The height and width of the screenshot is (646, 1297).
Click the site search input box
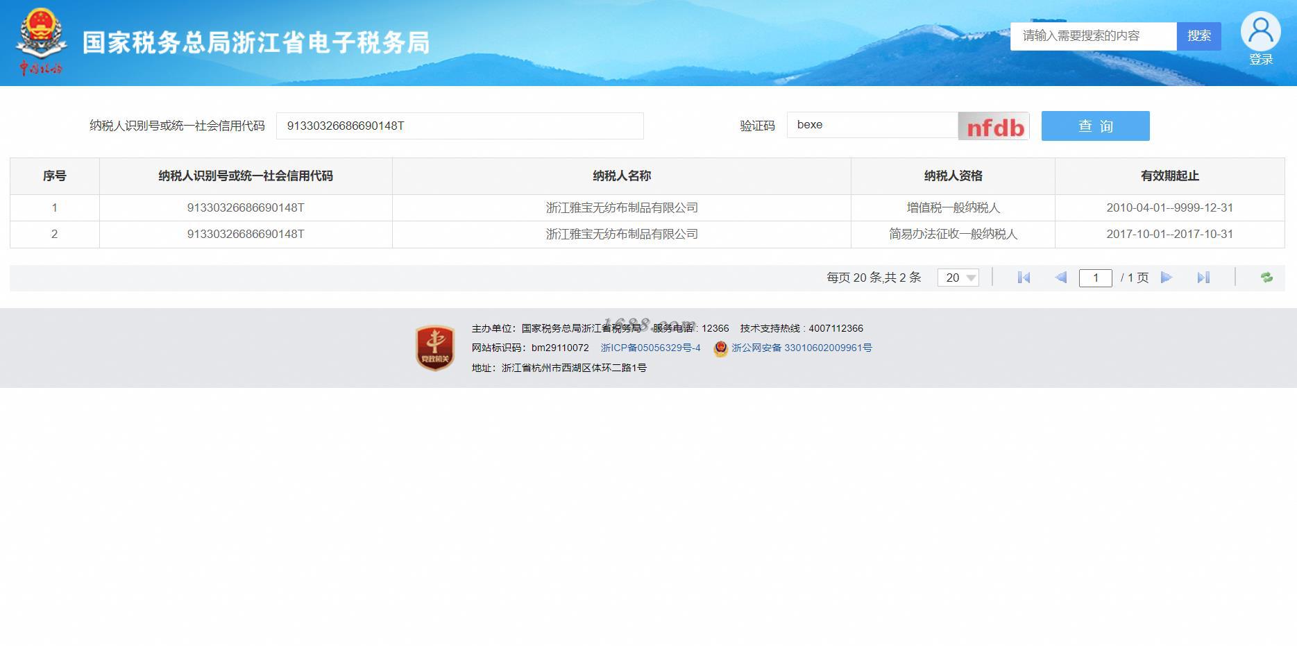pos(1094,36)
